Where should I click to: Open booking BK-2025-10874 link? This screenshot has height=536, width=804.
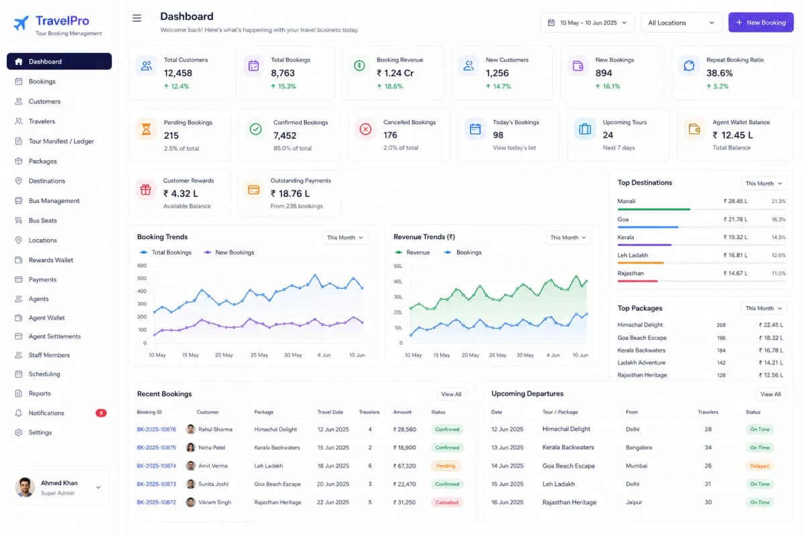tap(156, 466)
